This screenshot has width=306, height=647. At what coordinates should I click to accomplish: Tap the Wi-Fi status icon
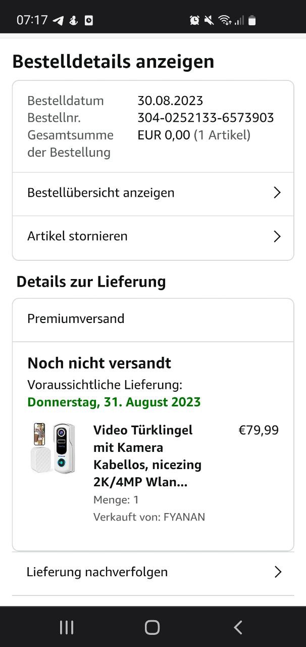point(224,20)
